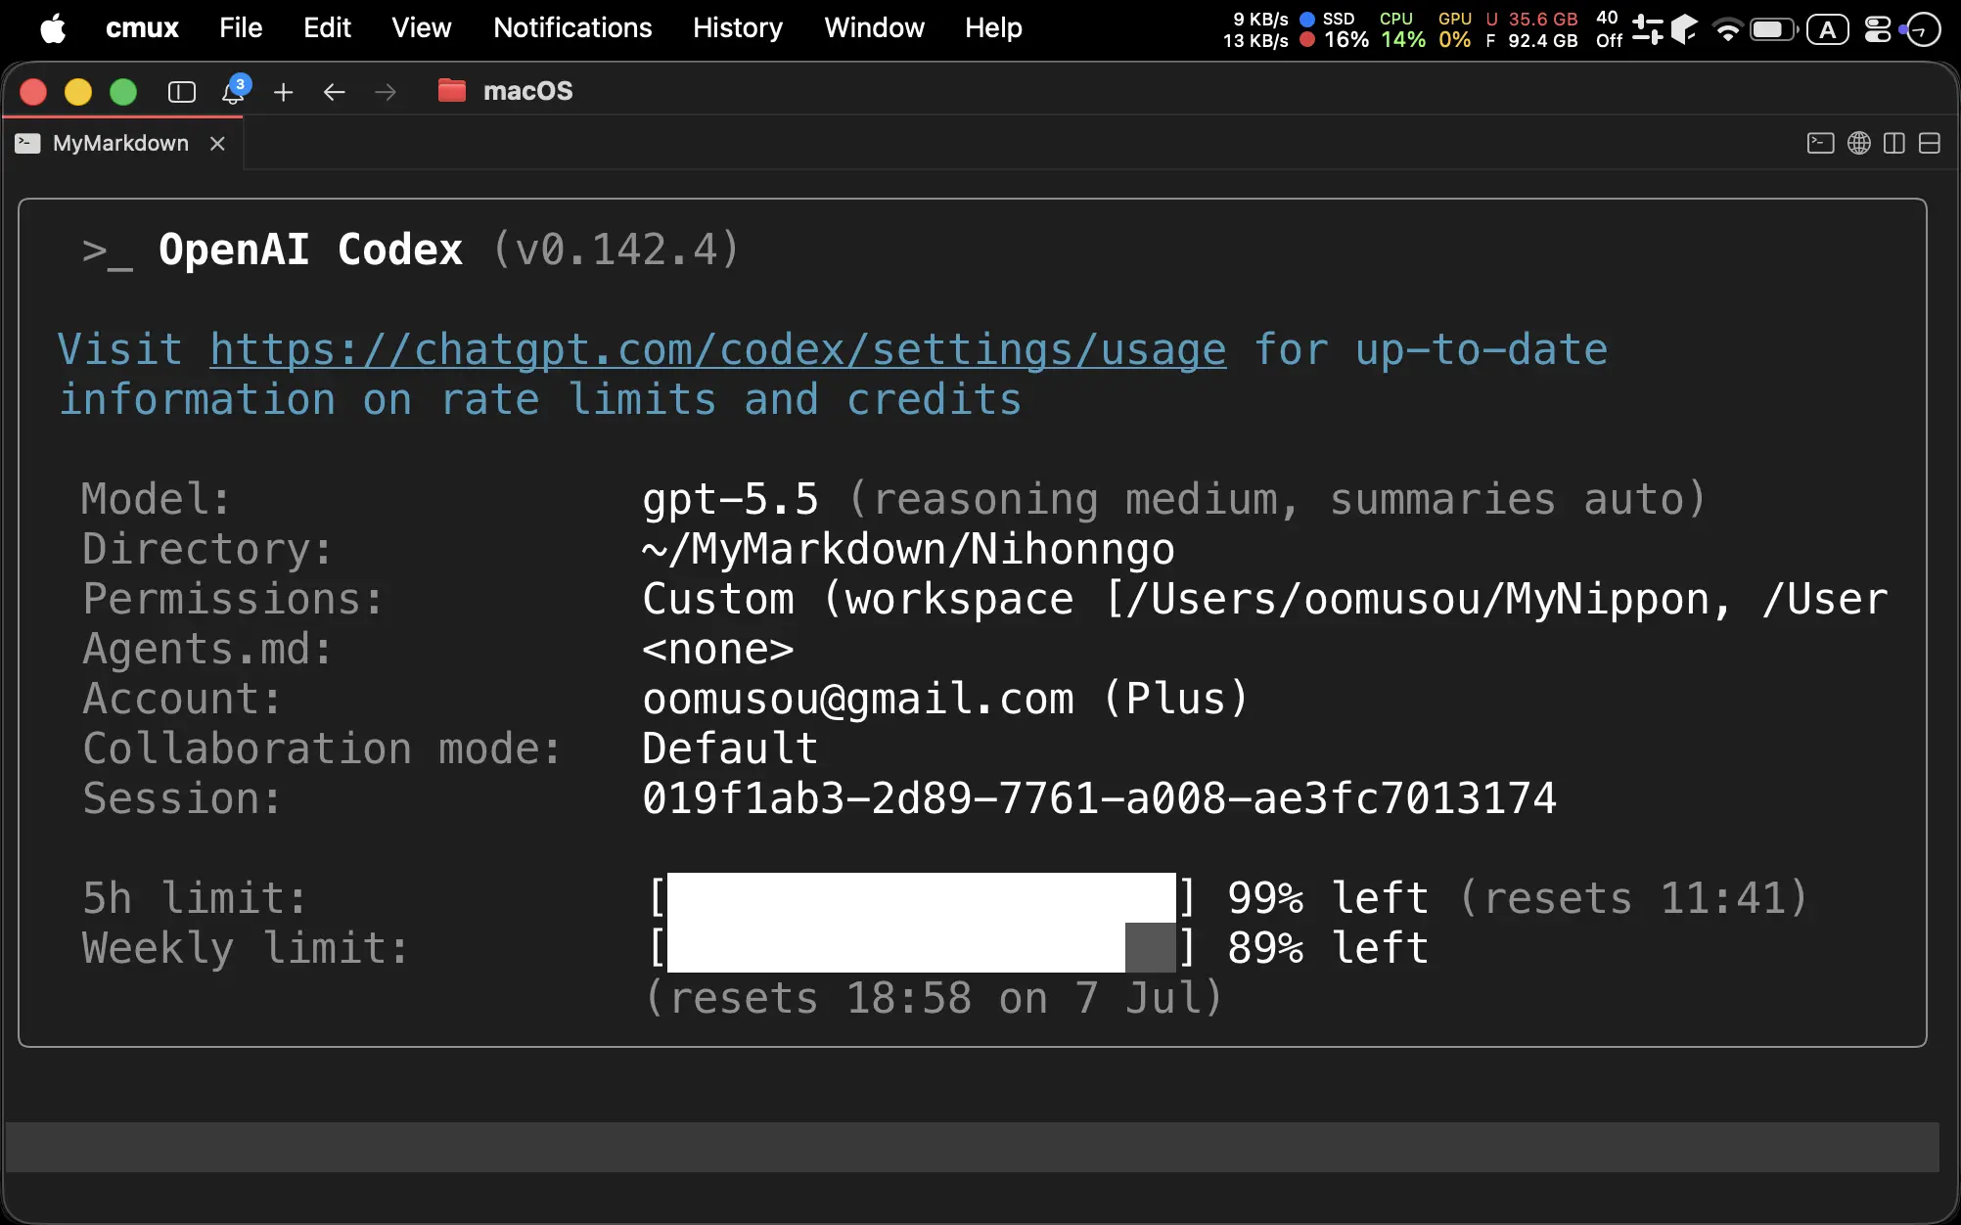Image resolution: width=1961 pixels, height=1225 pixels.
Task: Open Wi-Fi status in menu bar
Action: tap(1728, 29)
